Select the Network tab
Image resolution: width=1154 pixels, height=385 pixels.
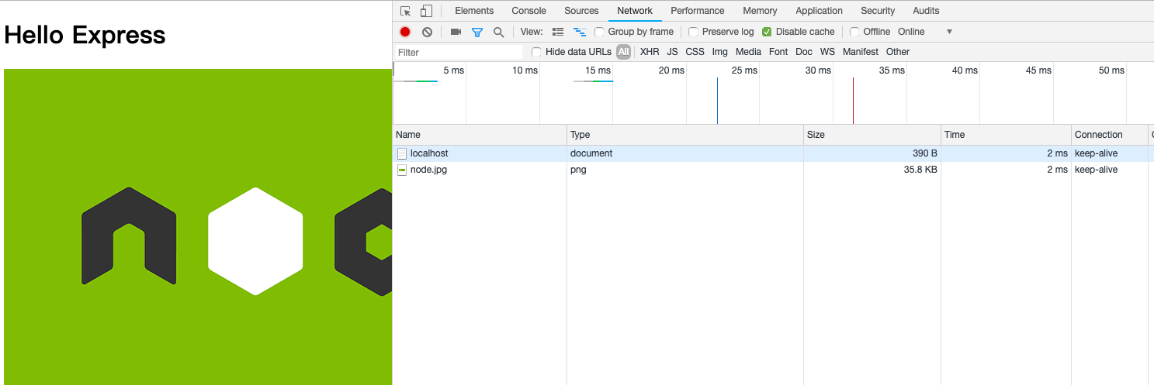[x=635, y=11]
